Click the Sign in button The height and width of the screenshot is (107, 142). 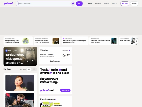(x=134, y=4)
